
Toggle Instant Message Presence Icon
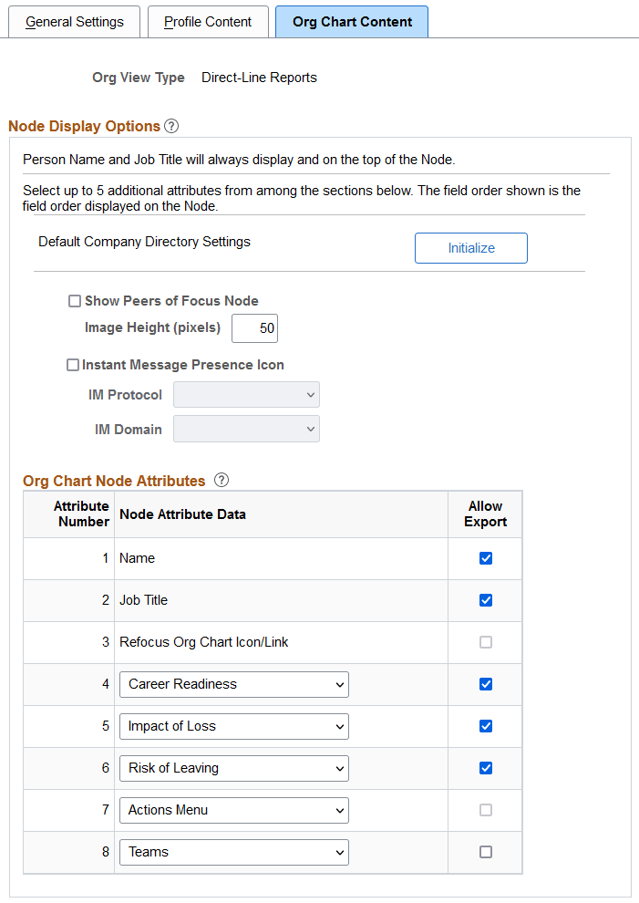pyautogui.click(x=73, y=365)
